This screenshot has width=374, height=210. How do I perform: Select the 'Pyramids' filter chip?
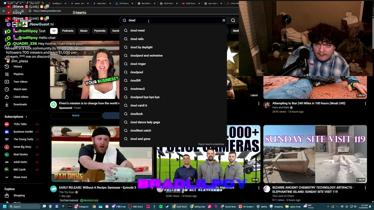click(x=100, y=31)
